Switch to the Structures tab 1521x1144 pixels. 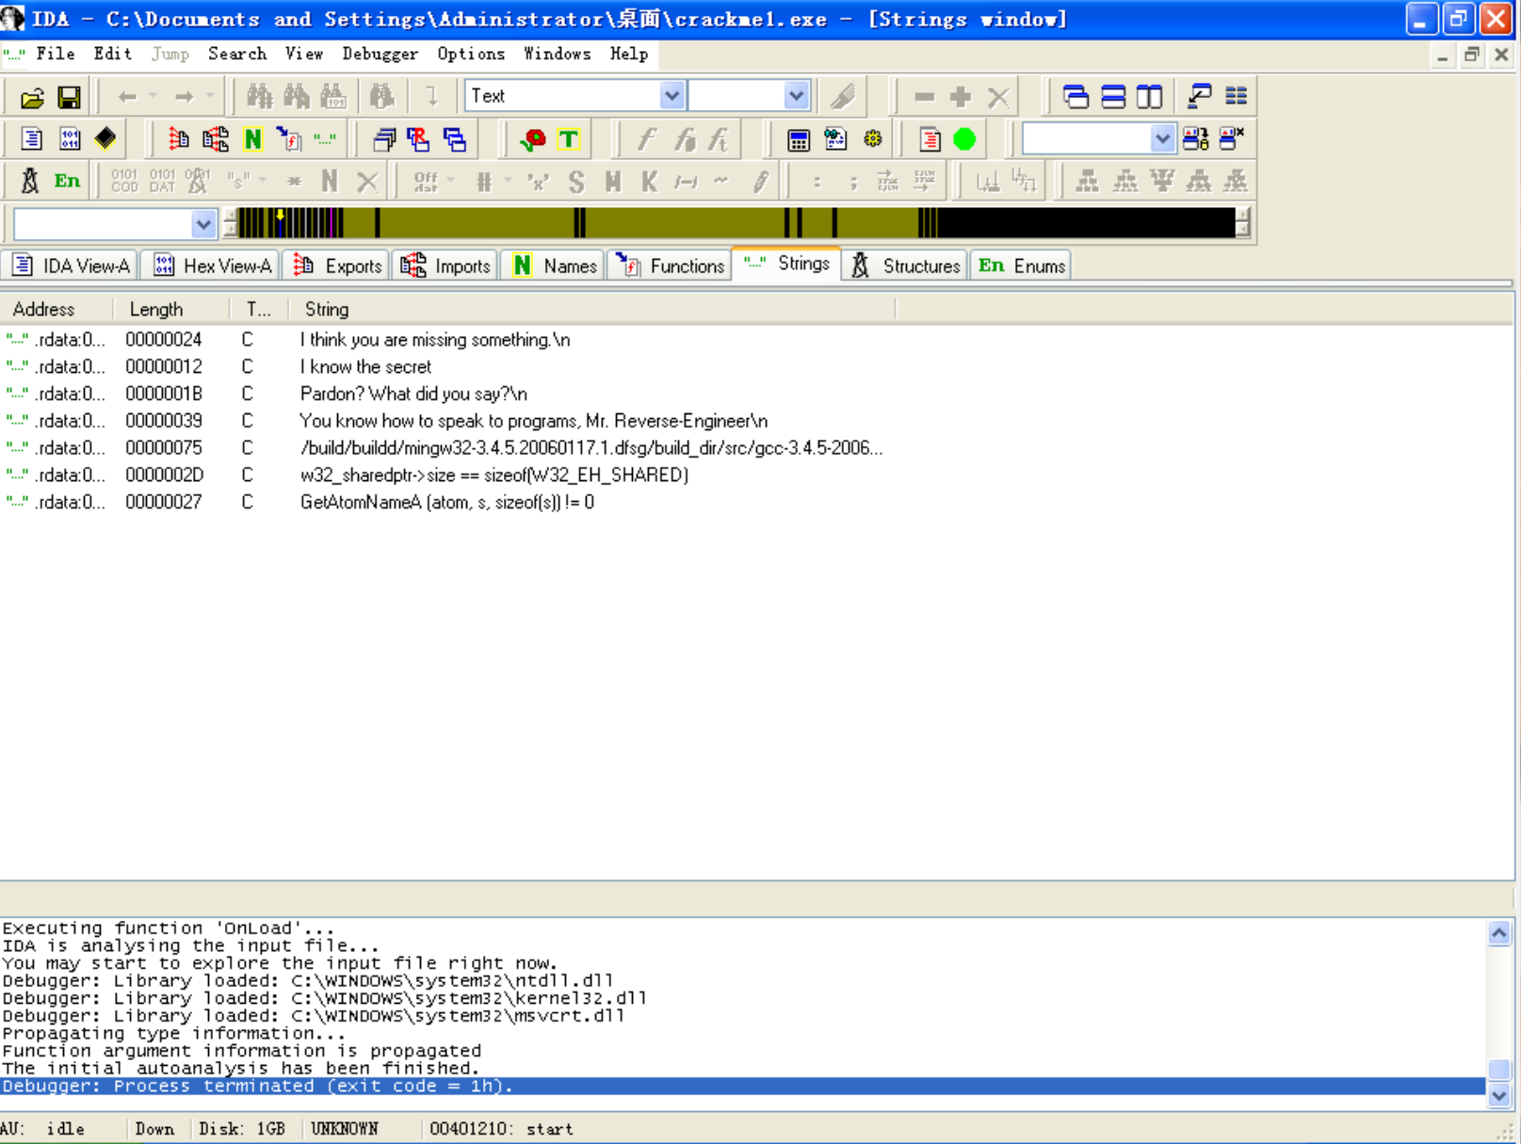(x=905, y=266)
